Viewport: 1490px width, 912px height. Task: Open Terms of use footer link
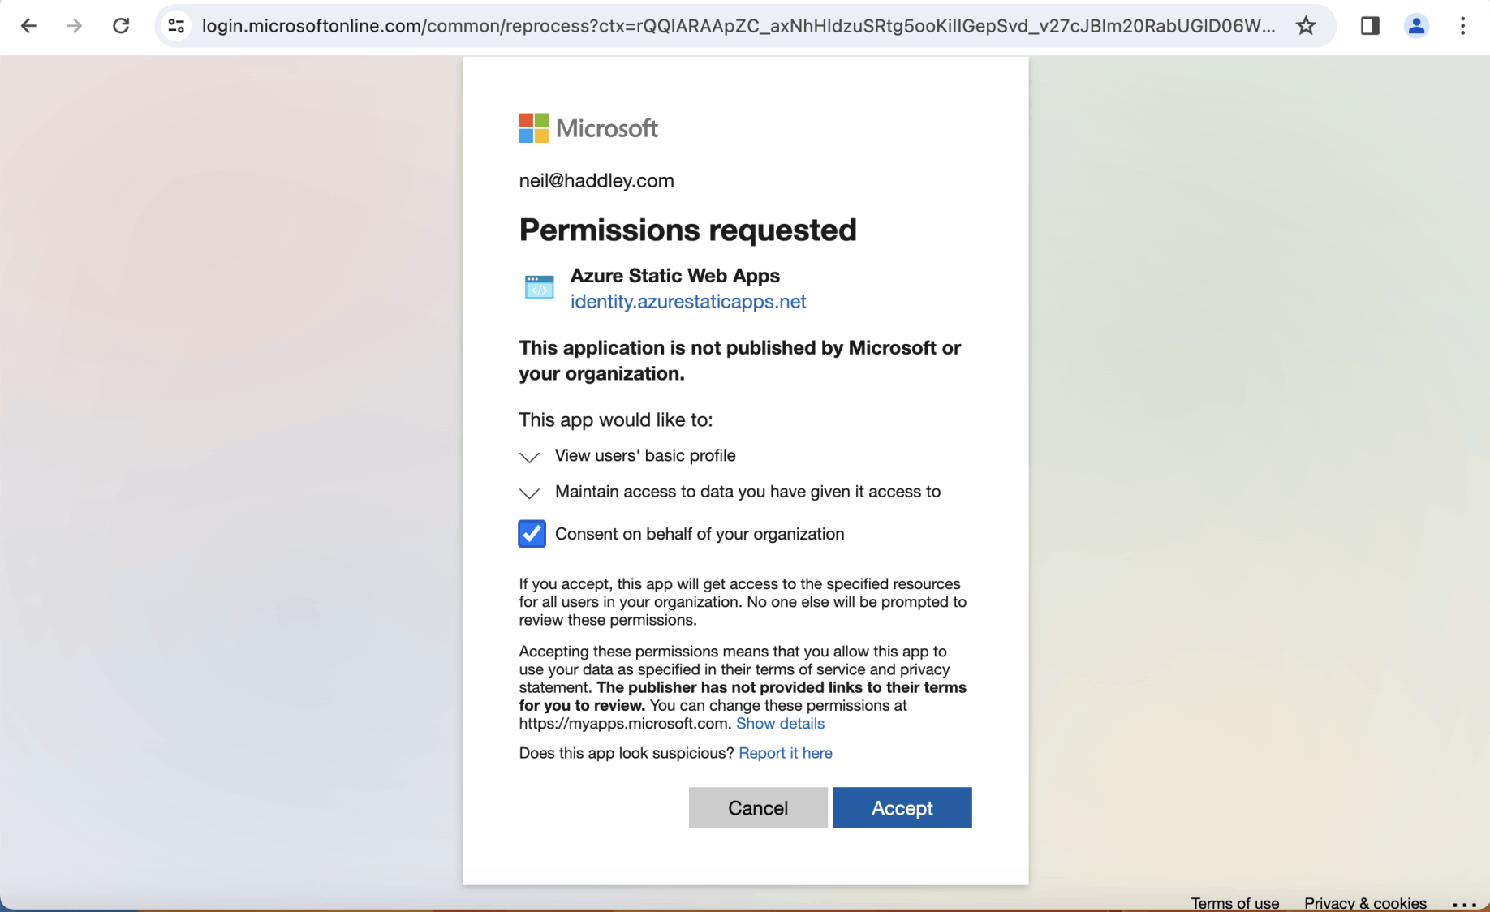pos(1234,903)
